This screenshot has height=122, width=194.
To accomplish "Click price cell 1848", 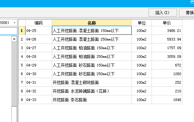I will (167, 100).
